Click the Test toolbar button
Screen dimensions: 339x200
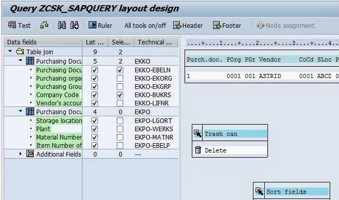coord(19,25)
